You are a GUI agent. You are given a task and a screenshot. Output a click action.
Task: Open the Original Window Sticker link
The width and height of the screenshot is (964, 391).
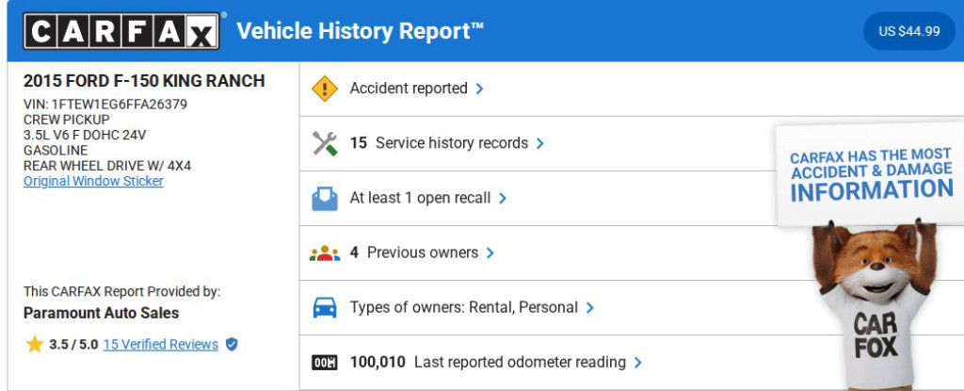pos(93,181)
